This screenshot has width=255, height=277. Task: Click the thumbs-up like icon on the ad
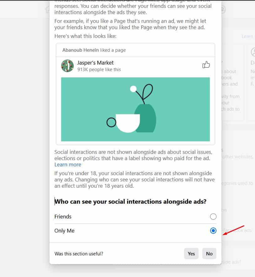pyautogui.click(x=206, y=65)
